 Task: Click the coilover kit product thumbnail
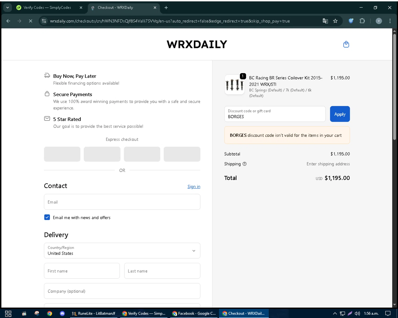coord(235,85)
